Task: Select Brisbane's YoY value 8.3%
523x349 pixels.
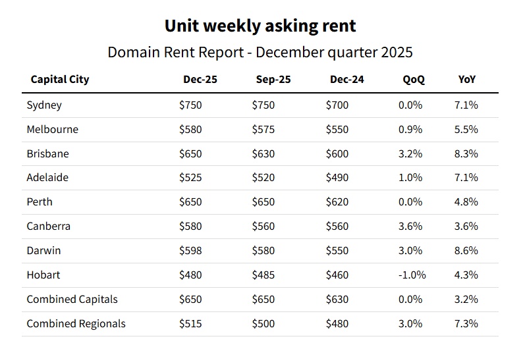Action: tap(467, 154)
